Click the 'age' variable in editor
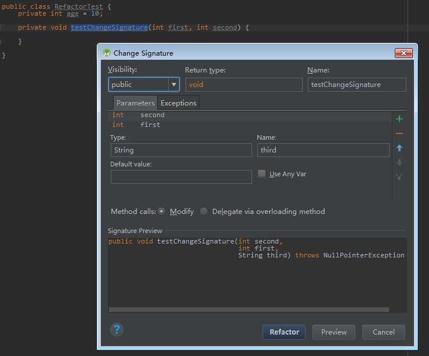The width and height of the screenshot is (429, 356). 72,14
